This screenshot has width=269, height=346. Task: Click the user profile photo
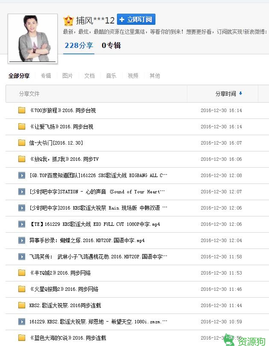(32, 38)
